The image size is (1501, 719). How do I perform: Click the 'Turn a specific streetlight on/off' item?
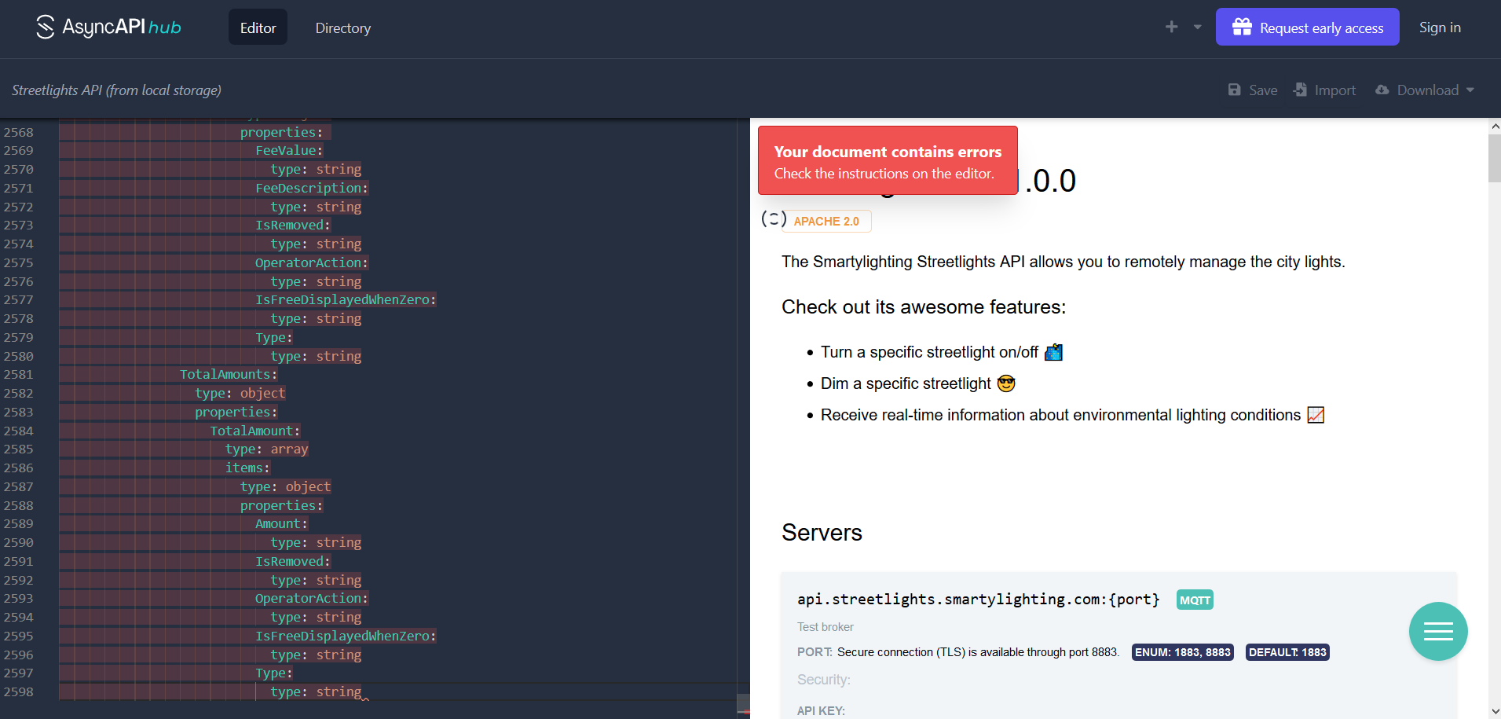pyautogui.click(x=941, y=352)
